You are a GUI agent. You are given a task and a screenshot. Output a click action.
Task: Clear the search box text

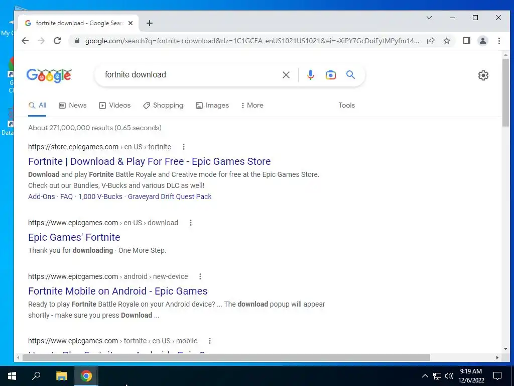coord(286,75)
